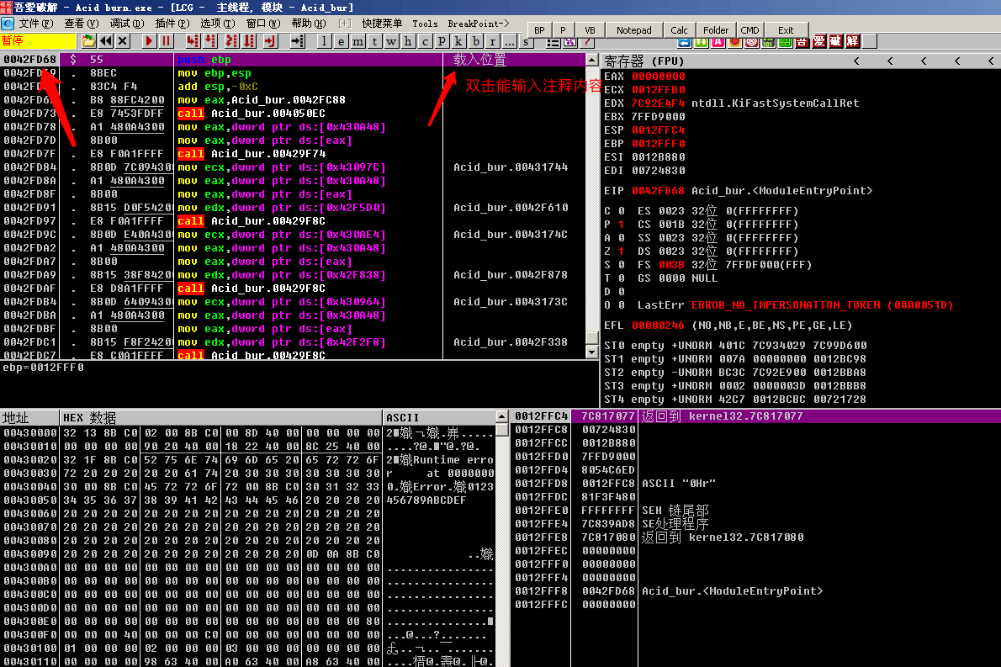The height and width of the screenshot is (667, 1001).
Task: Click the Folder button
Action: (x=716, y=30)
